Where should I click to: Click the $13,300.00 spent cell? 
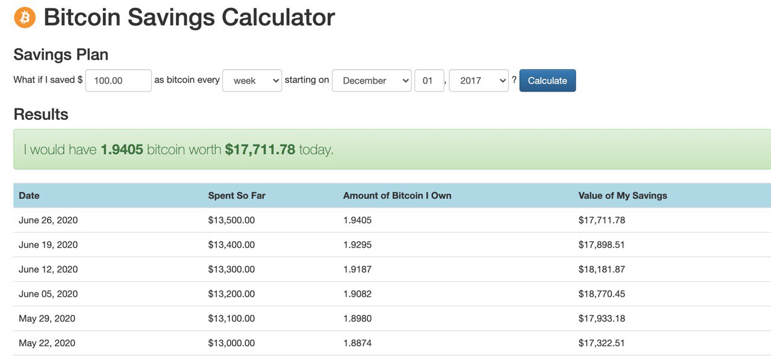click(x=231, y=270)
